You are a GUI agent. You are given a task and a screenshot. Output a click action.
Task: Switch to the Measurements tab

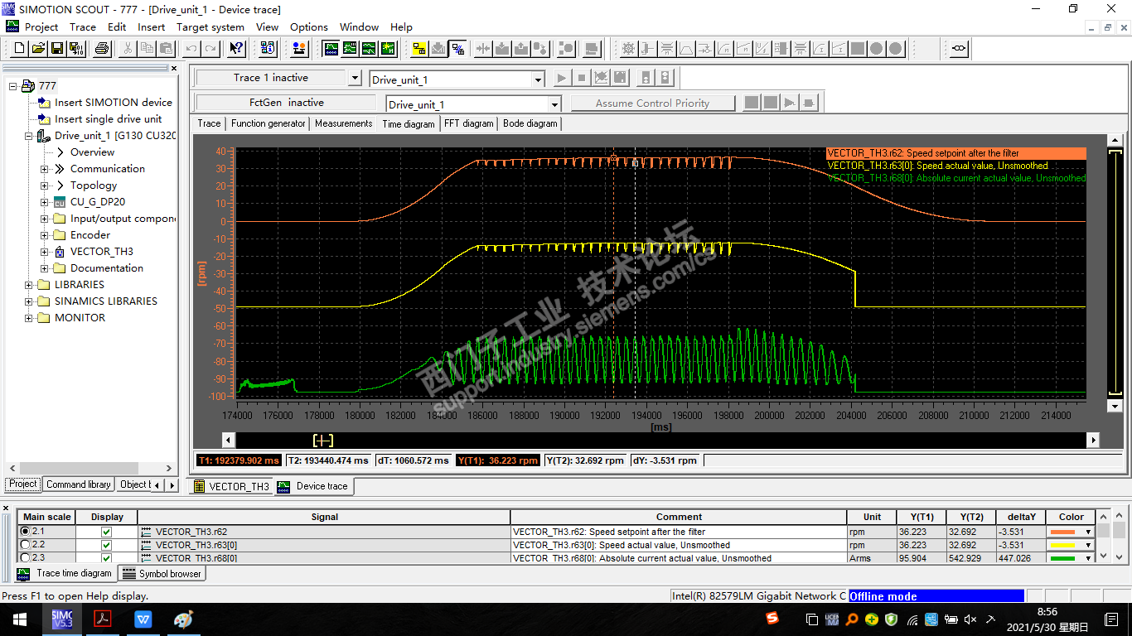click(344, 123)
